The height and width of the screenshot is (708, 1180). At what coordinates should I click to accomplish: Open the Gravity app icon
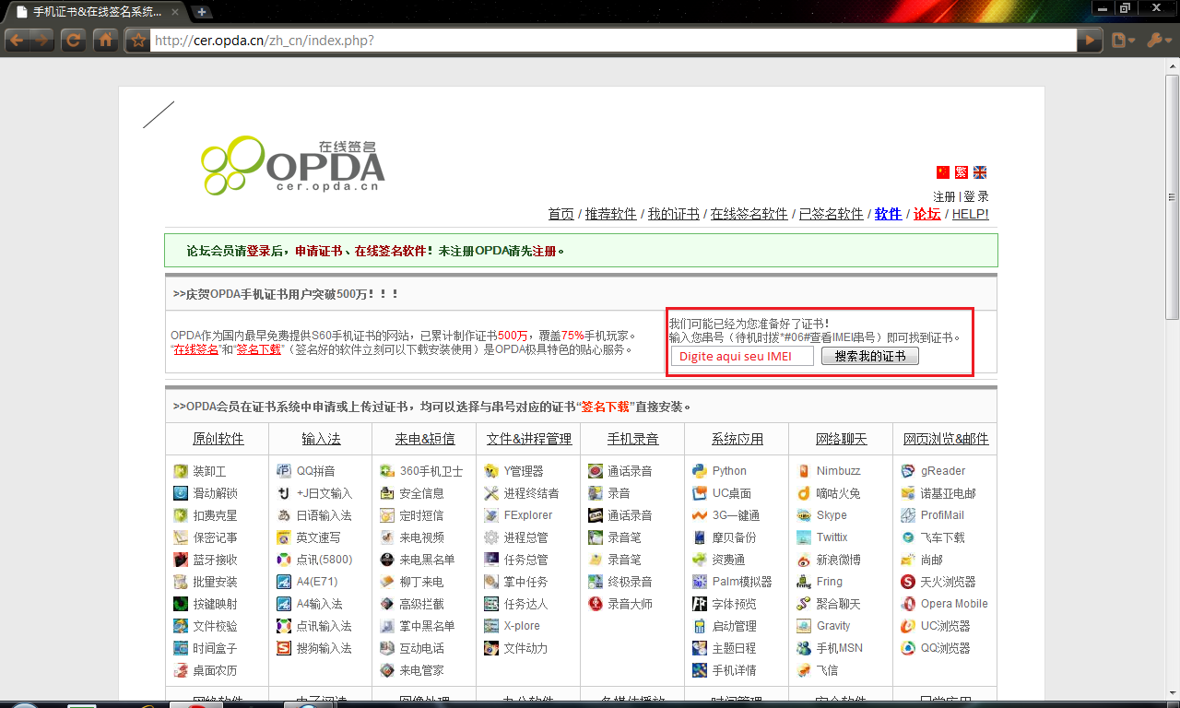point(804,626)
